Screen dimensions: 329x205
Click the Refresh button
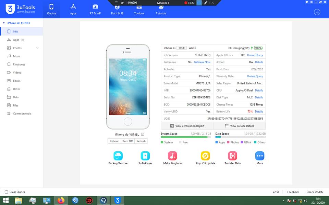click(x=141, y=141)
